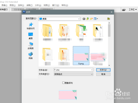Go up one folder level icon
The width and height of the screenshot is (138, 103).
[87, 19]
